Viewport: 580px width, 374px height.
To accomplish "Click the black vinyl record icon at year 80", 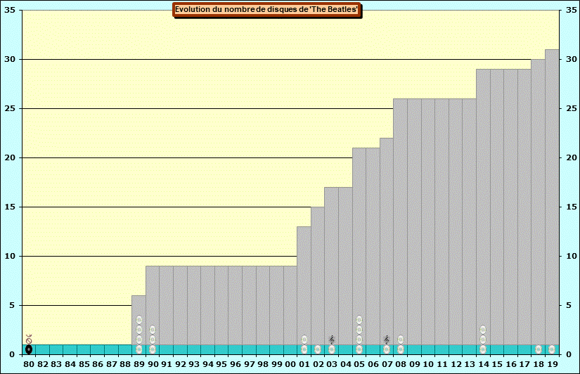I will tap(29, 349).
